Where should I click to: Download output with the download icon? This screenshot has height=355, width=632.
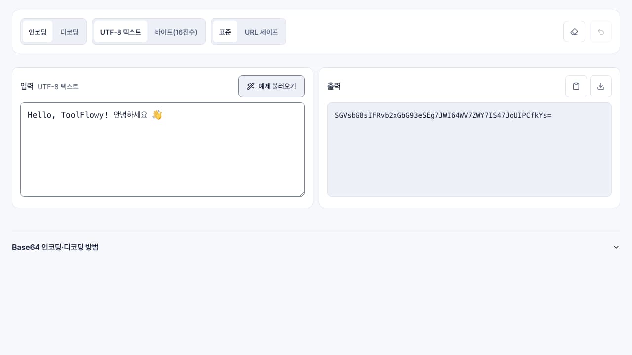pos(601,86)
